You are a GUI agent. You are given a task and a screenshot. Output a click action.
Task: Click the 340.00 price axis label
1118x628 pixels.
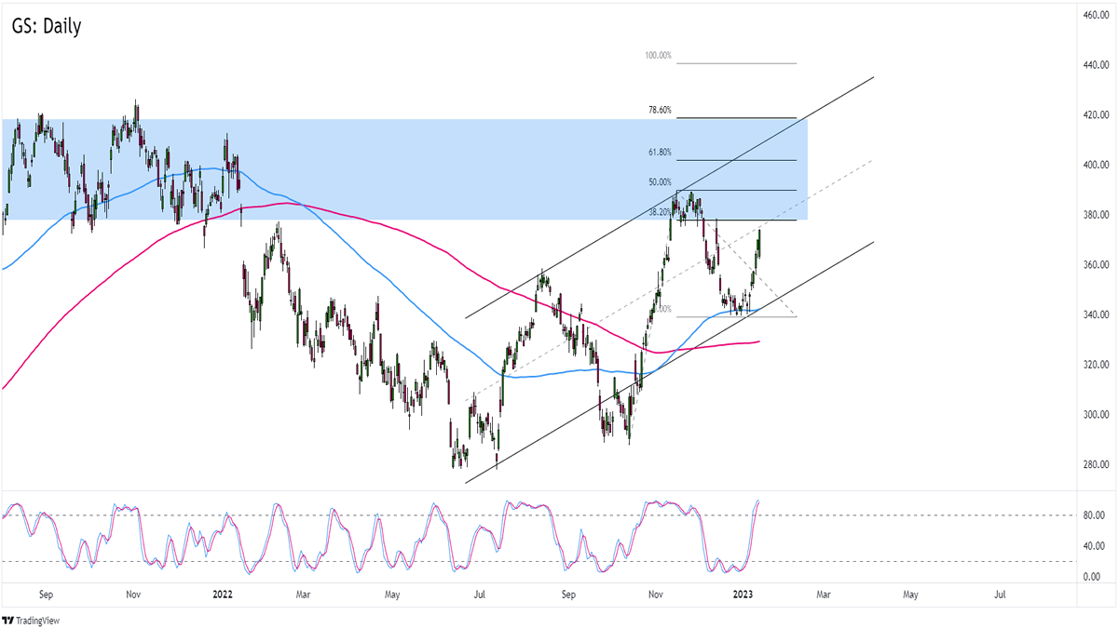1086,314
